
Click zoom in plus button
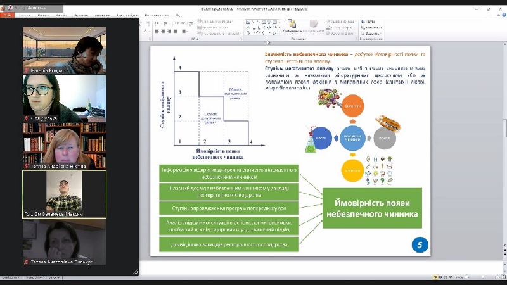[x=497, y=277]
